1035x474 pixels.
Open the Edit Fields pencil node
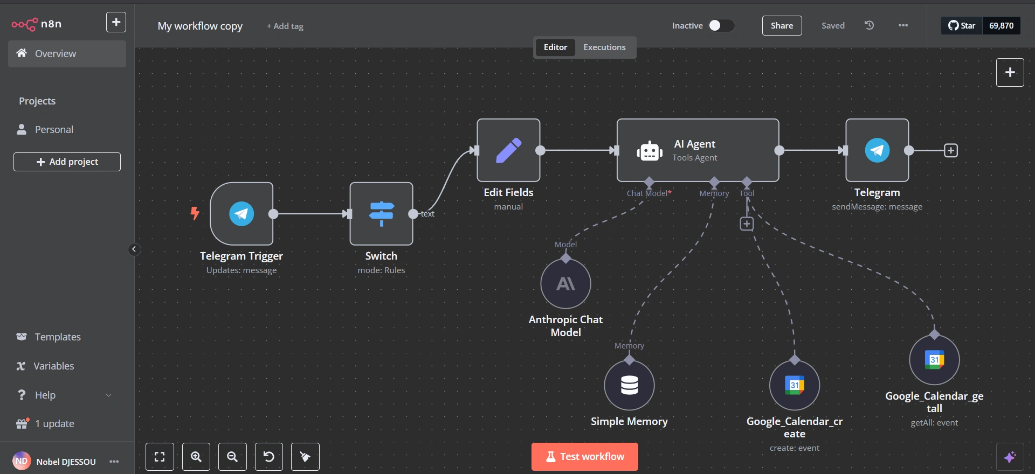coord(508,150)
